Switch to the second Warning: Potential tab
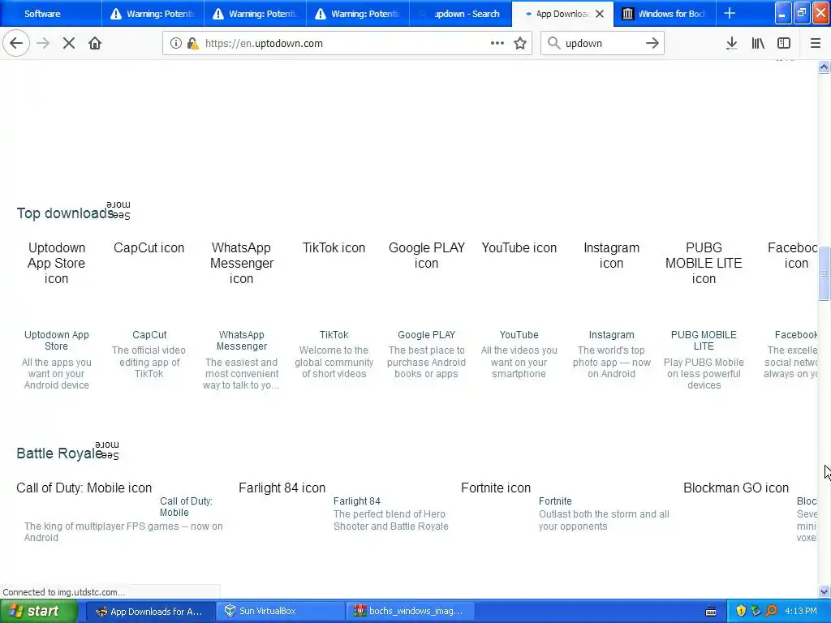The height and width of the screenshot is (623, 831). [x=255, y=13]
